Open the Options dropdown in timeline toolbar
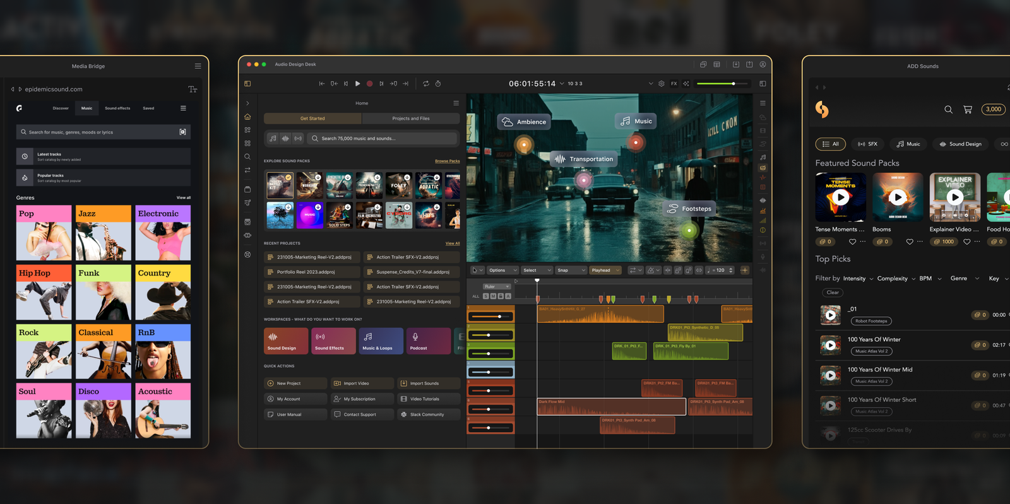The width and height of the screenshot is (1010, 504). pos(502,270)
